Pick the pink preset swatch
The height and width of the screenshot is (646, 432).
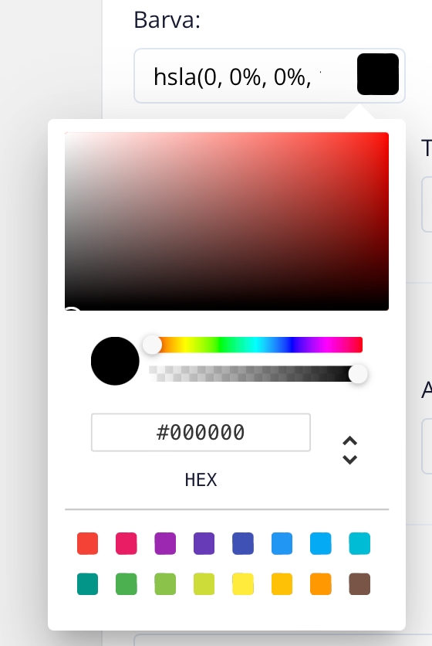point(127,543)
